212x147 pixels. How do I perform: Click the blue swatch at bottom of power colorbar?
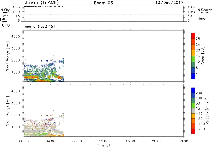[193, 76]
